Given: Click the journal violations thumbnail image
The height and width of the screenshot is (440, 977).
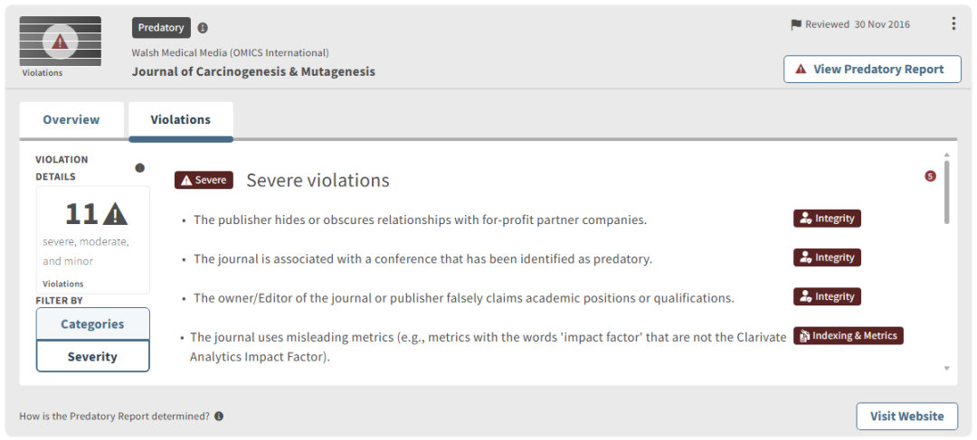Looking at the screenshot, I should pos(61,41).
